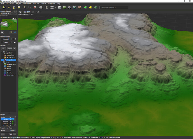Click the terrain shading icon in viewport toolbar
Viewport: 193px width, 139px height.
[25, 12]
